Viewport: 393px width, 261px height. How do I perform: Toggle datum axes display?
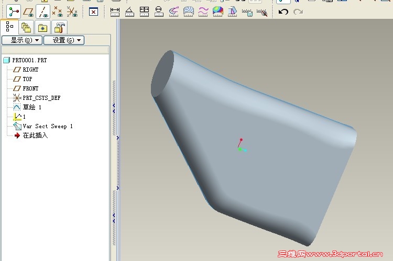(43, 12)
